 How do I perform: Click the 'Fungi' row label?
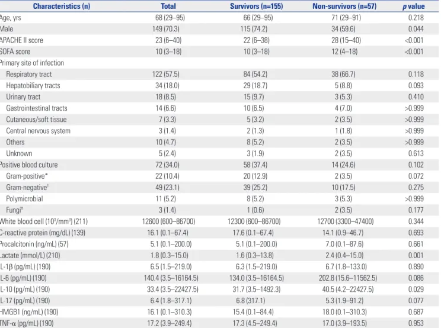click(14, 210)
